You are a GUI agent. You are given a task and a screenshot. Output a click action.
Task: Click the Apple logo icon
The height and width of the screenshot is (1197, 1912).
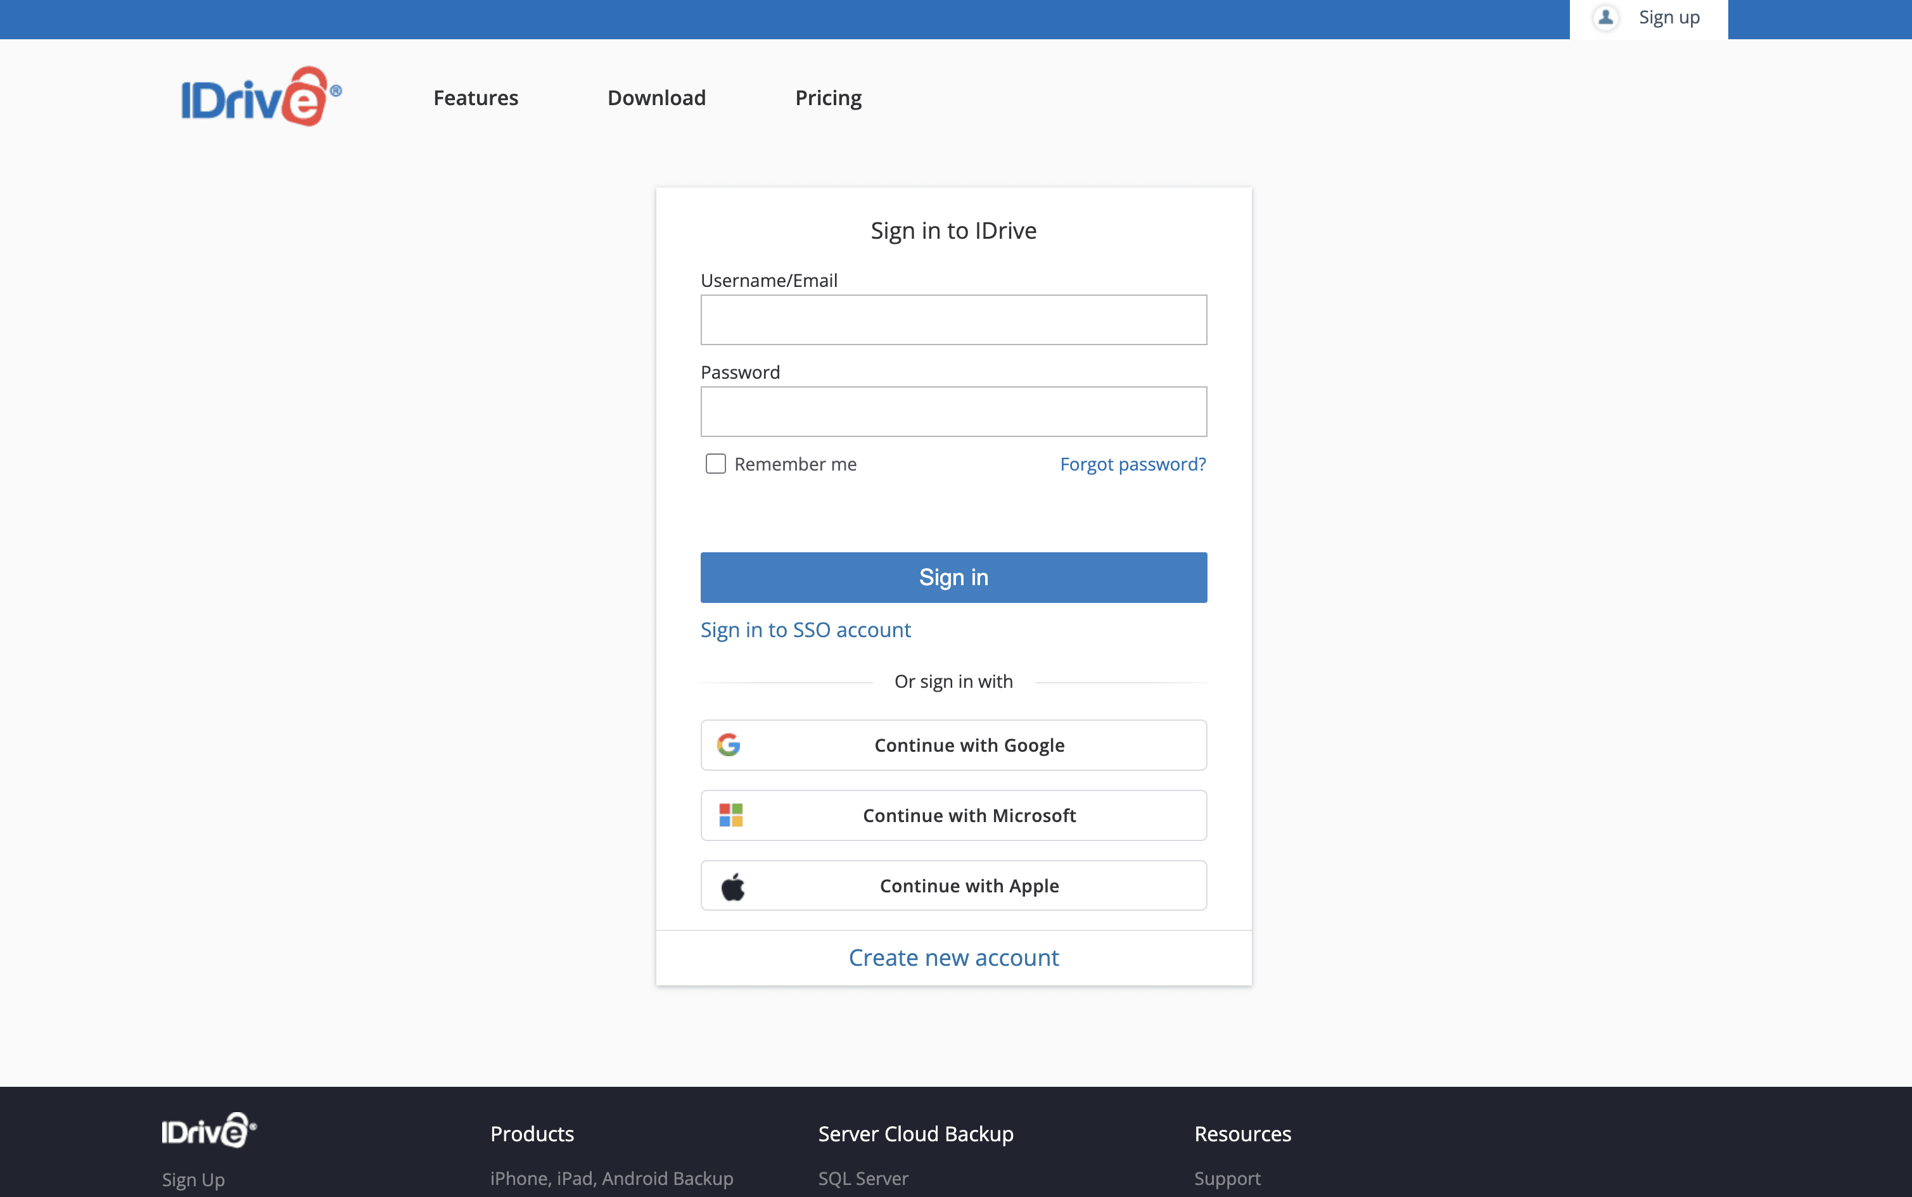733,886
